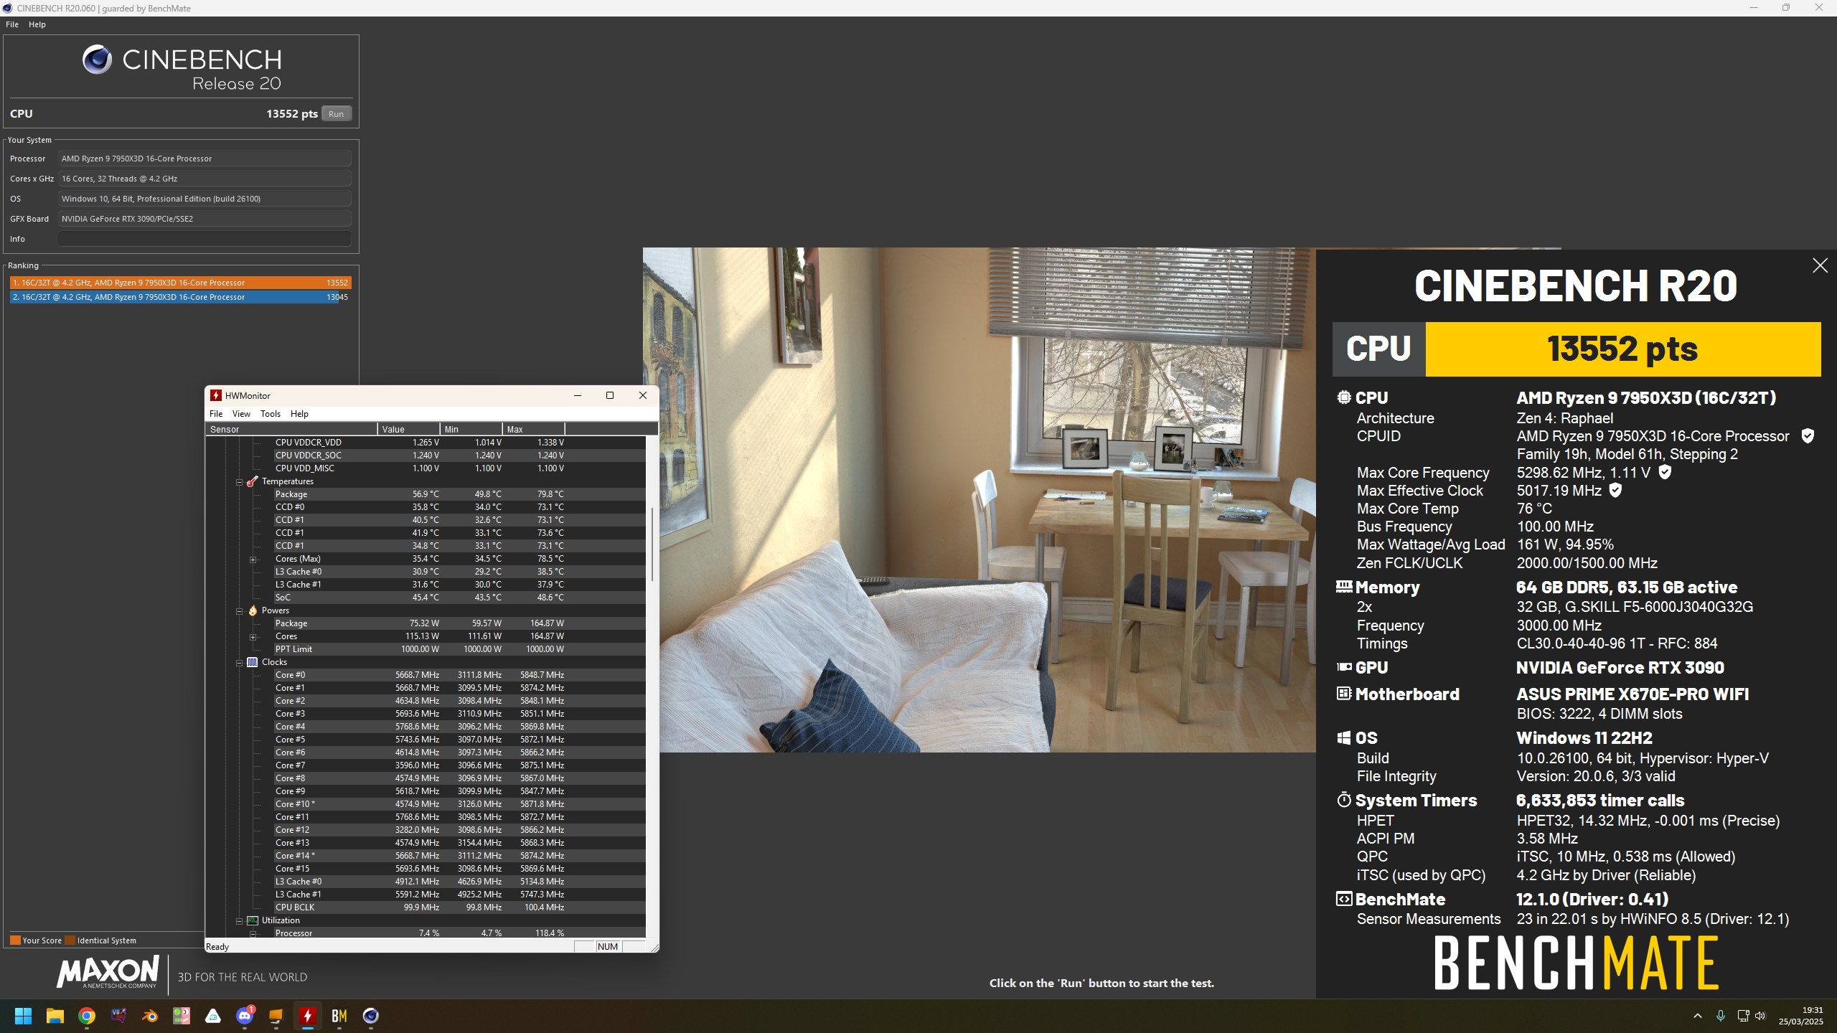Open the orange monitor taskbar app
Image resolution: width=1837 pixels, height=1033 pixels.
(276, 1016)
